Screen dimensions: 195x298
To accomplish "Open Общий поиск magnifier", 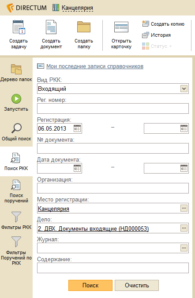I will click(16, 128).
